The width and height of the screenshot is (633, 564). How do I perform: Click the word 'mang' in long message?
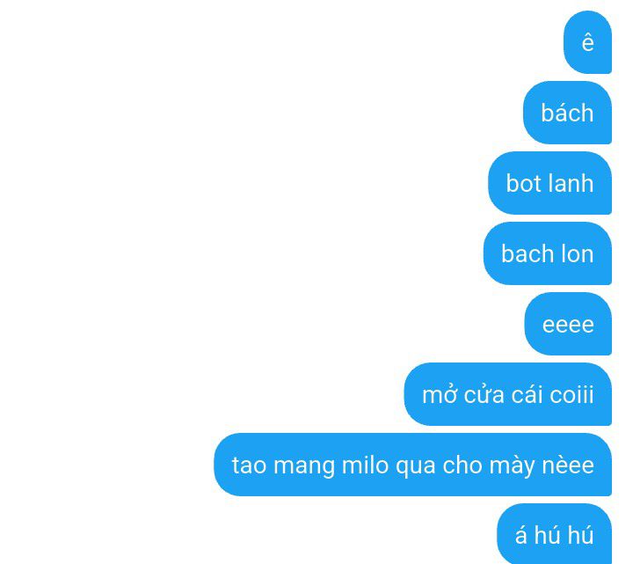tap(304, 466)
